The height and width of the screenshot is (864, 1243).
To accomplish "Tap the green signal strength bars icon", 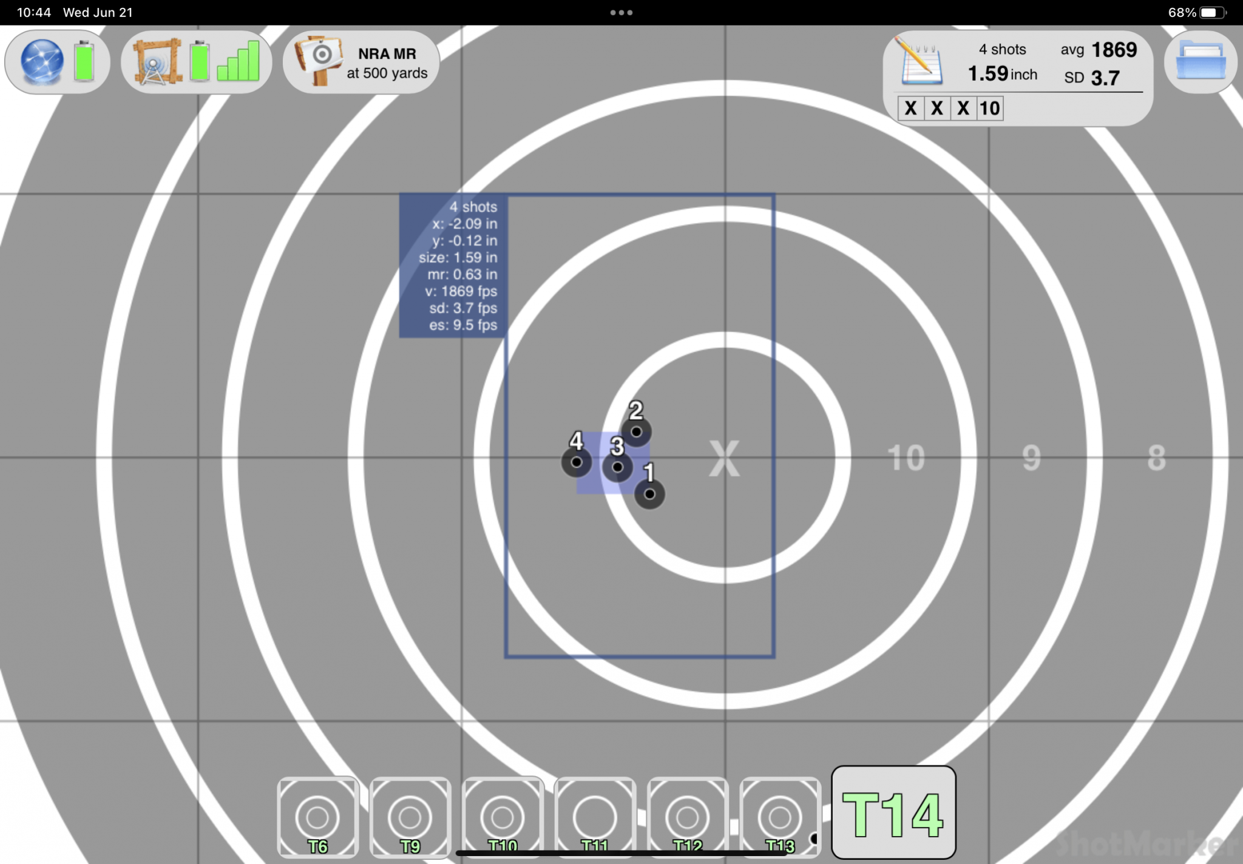I will 239,61.
